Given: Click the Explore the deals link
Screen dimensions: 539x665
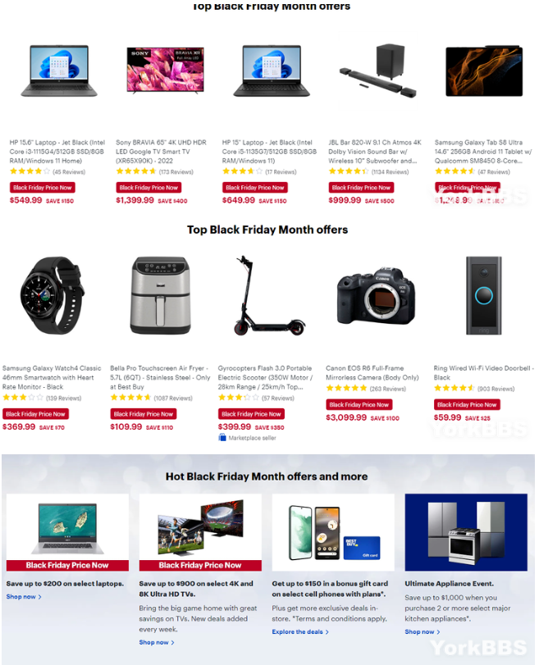Looking at the screenshot, I should [300, 632].
